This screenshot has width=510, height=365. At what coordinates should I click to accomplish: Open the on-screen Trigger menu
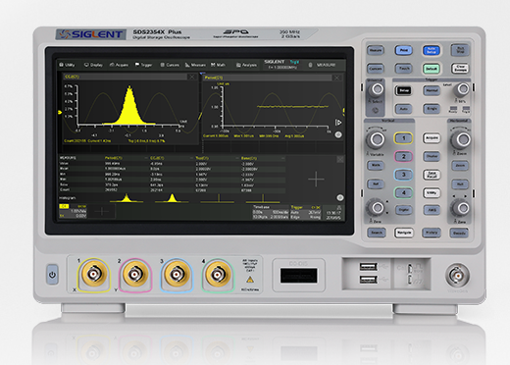143,65
